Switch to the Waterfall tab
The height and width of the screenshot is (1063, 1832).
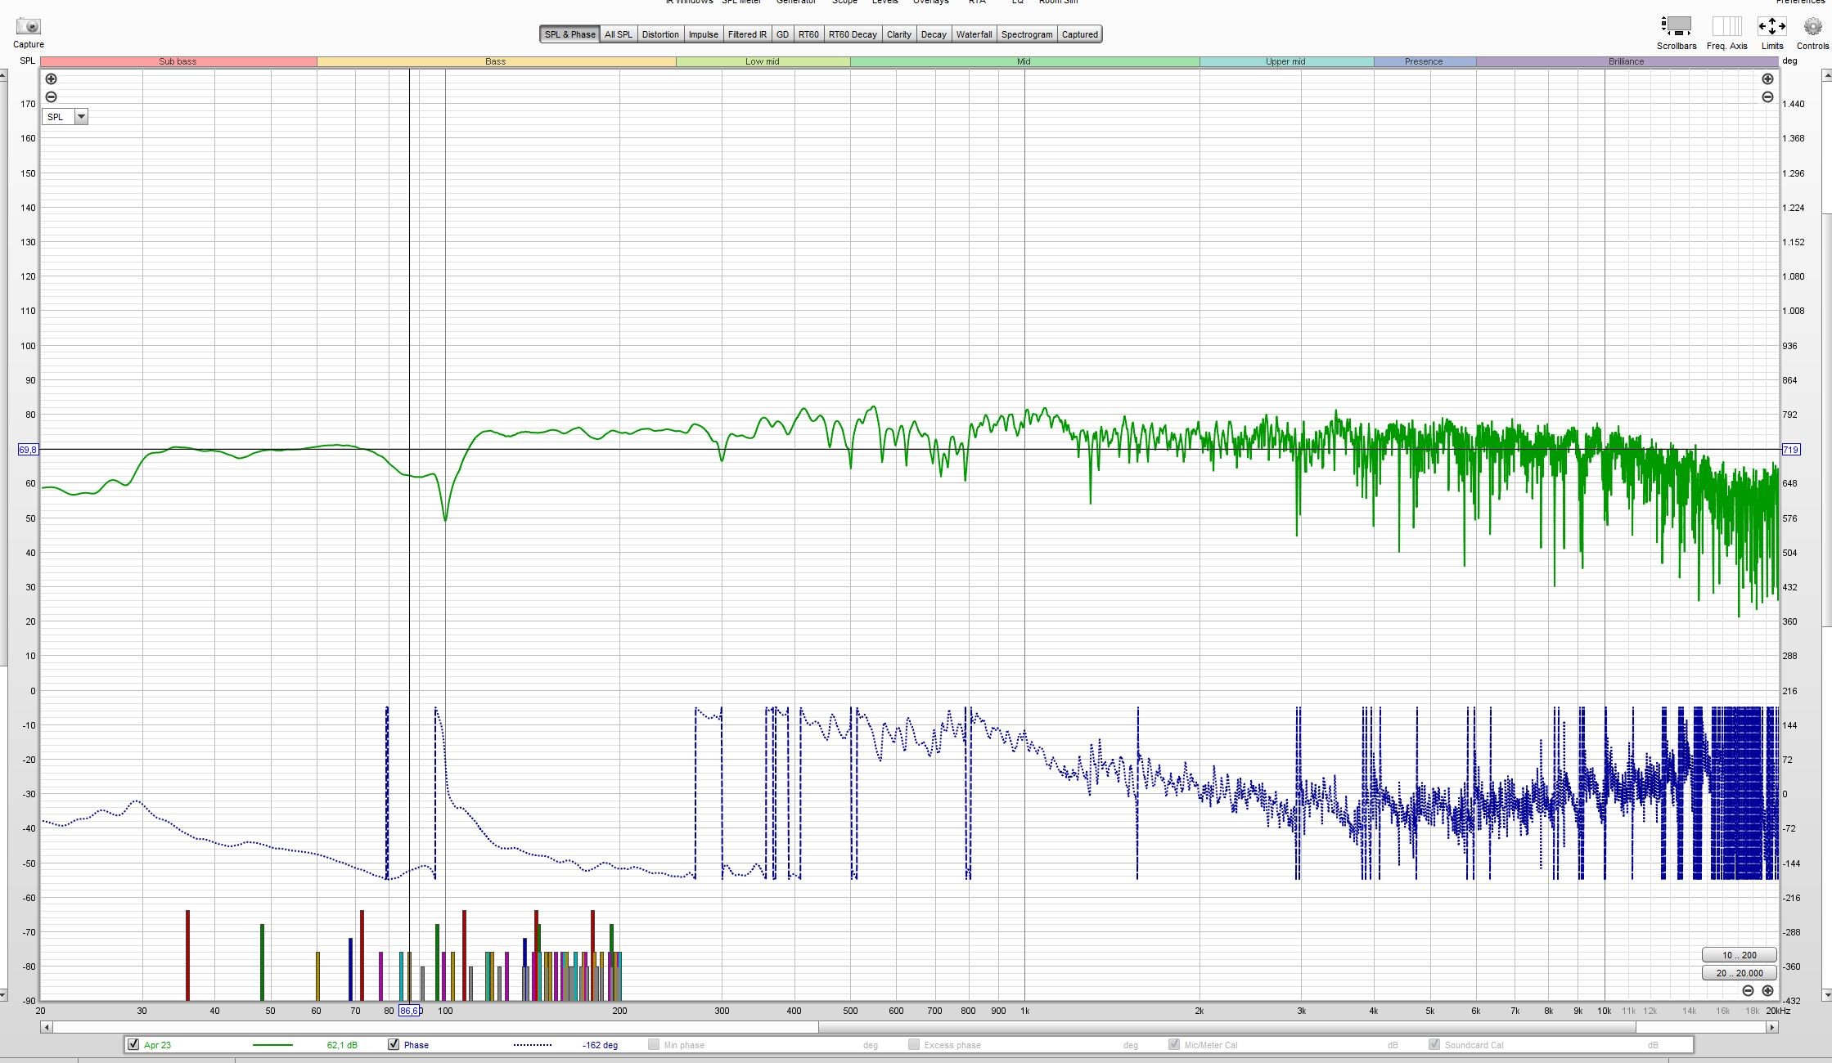974,34
